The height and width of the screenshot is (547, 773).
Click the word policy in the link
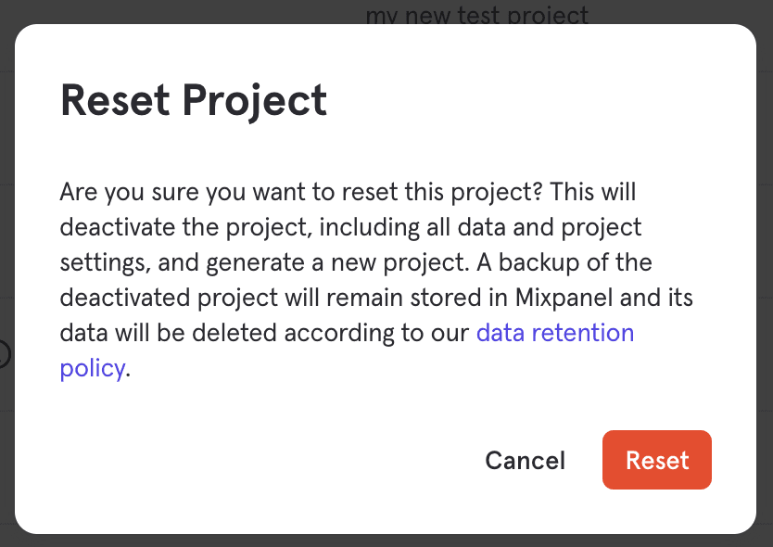click(93, 367)
